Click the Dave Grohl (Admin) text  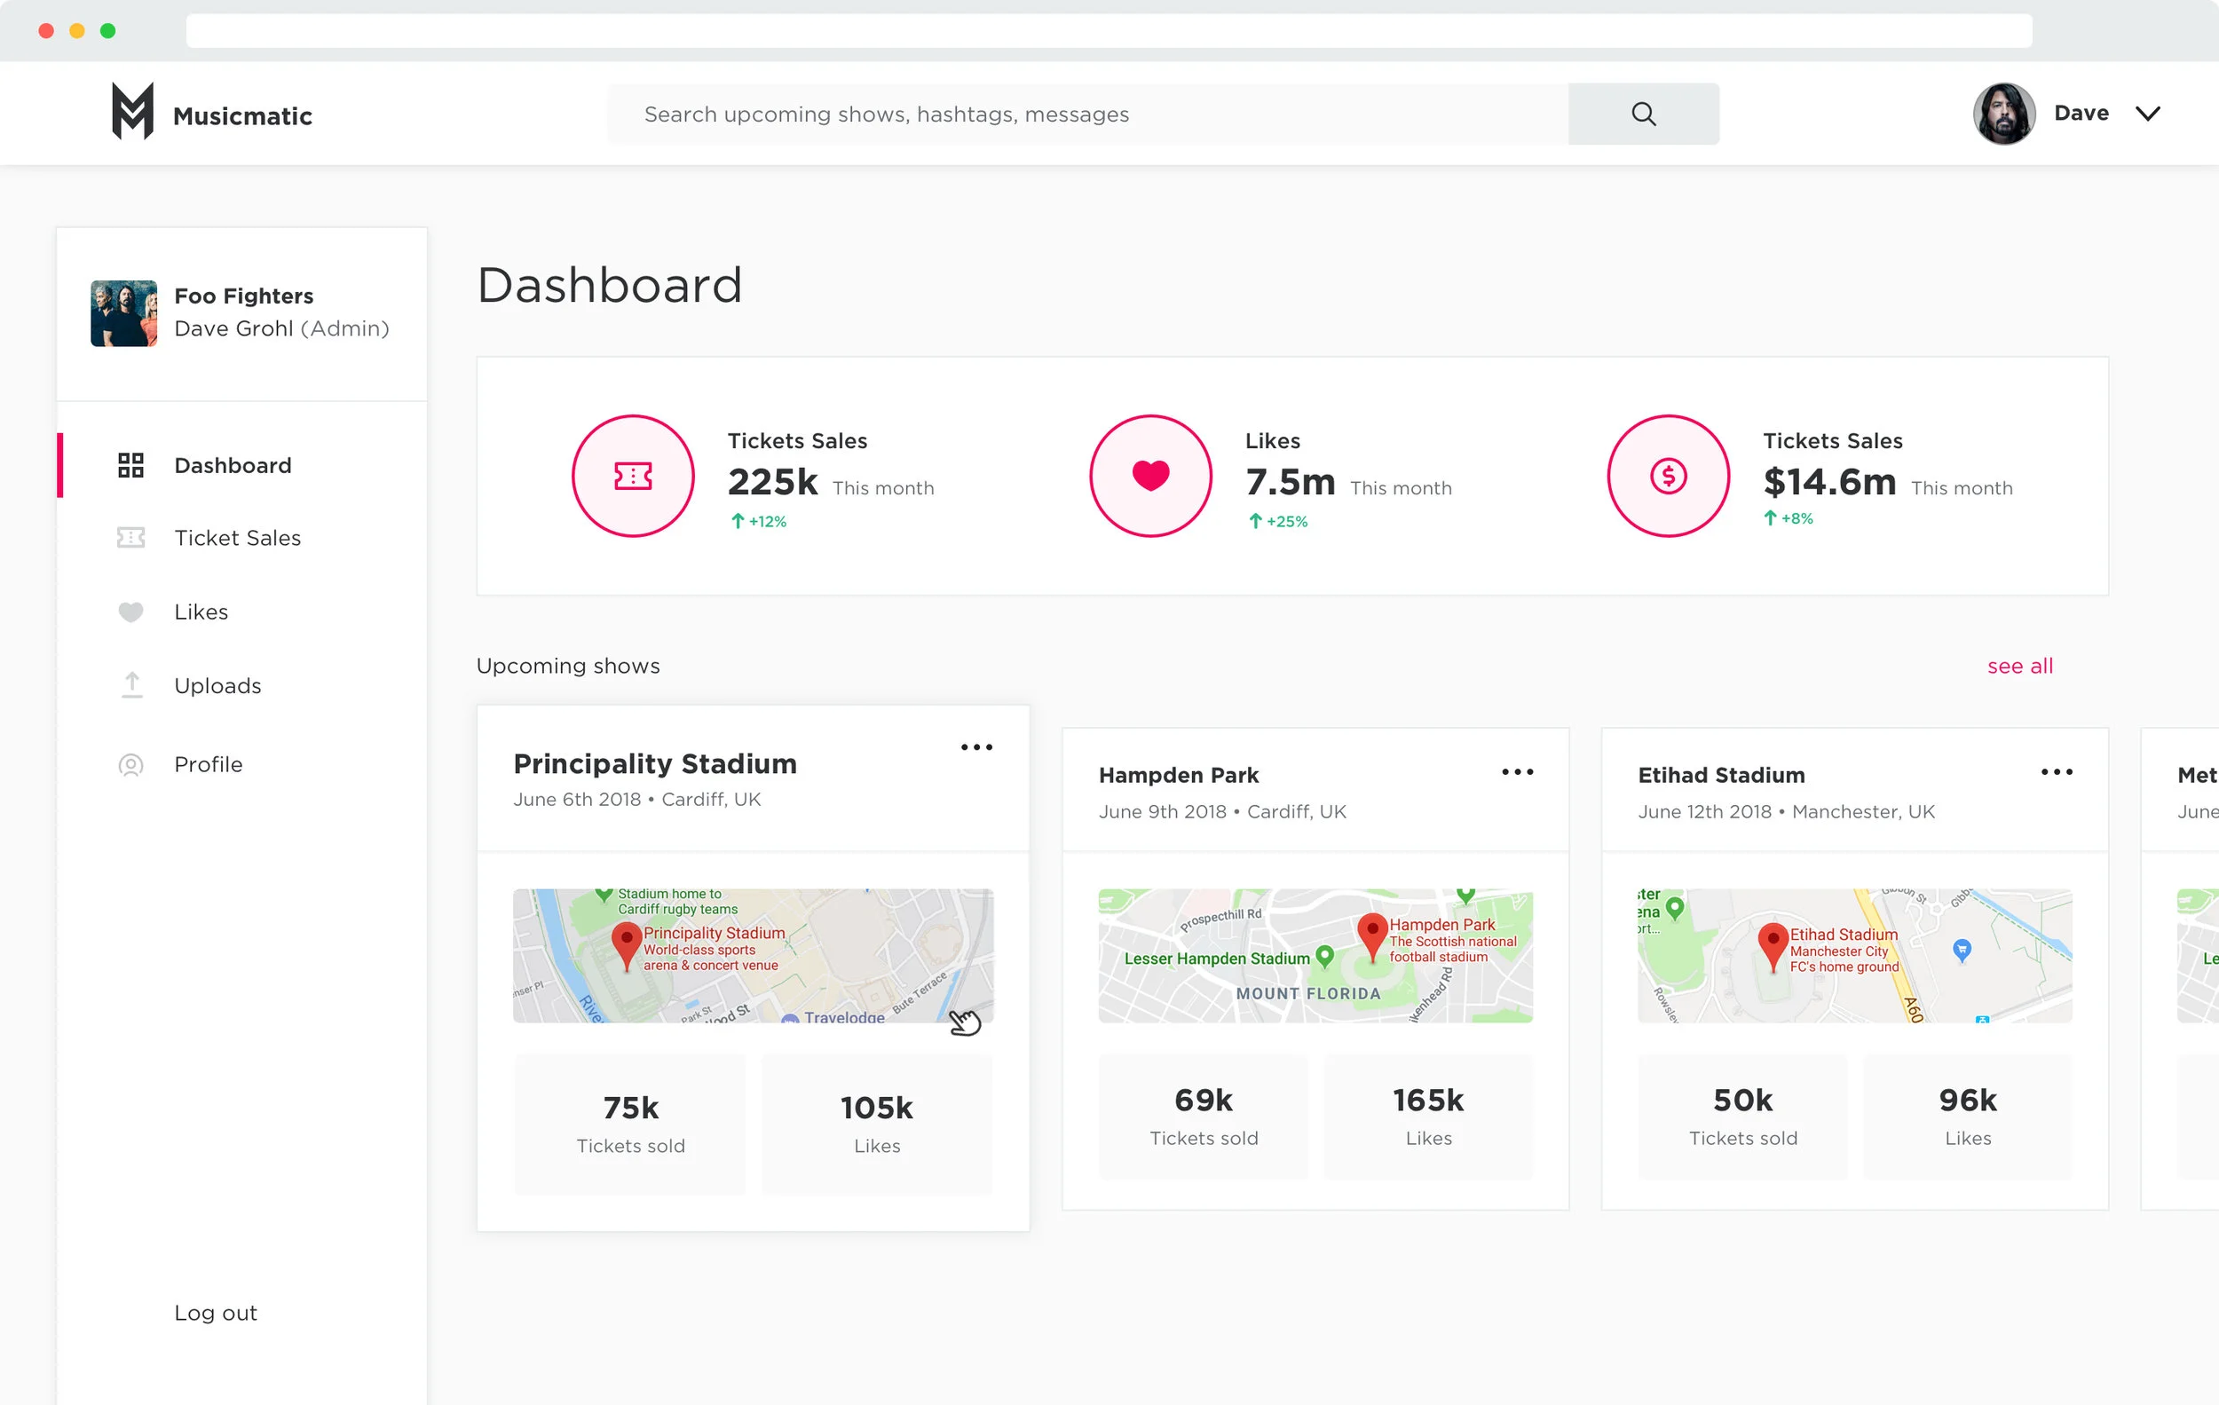pyautogui.click(x=282, y=329)
